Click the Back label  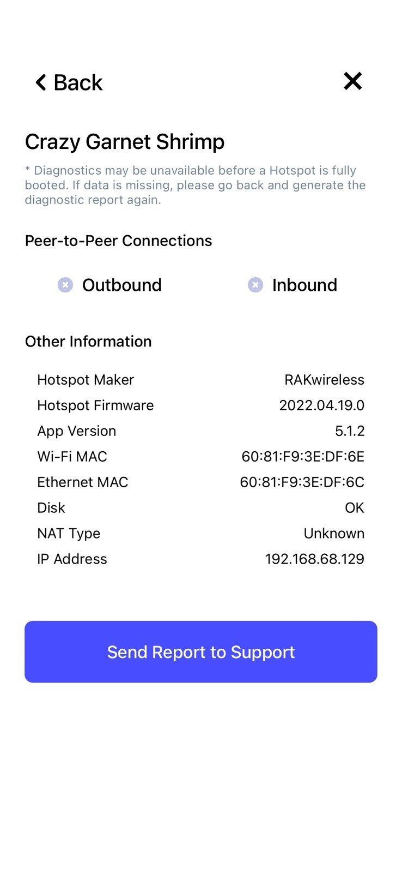pyautogui.click(x=77, y=82)
